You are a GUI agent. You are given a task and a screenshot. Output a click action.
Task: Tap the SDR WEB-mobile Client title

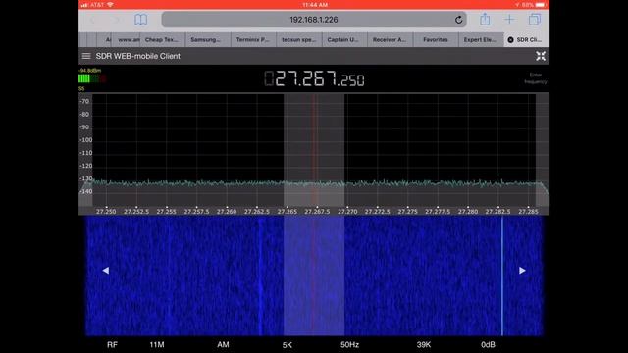(x=137, y=56)
